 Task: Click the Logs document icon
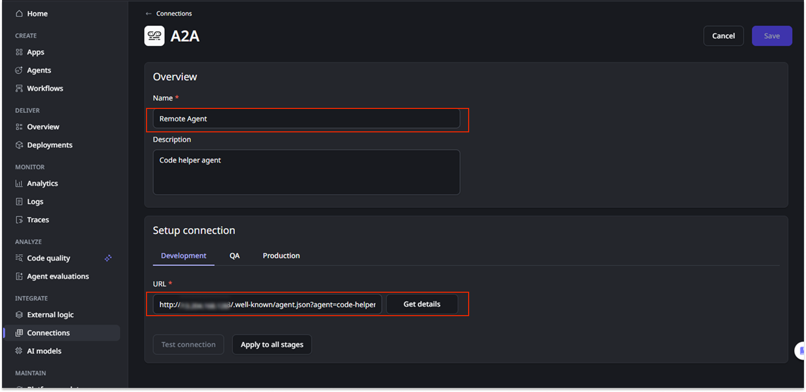coord(19,202)
